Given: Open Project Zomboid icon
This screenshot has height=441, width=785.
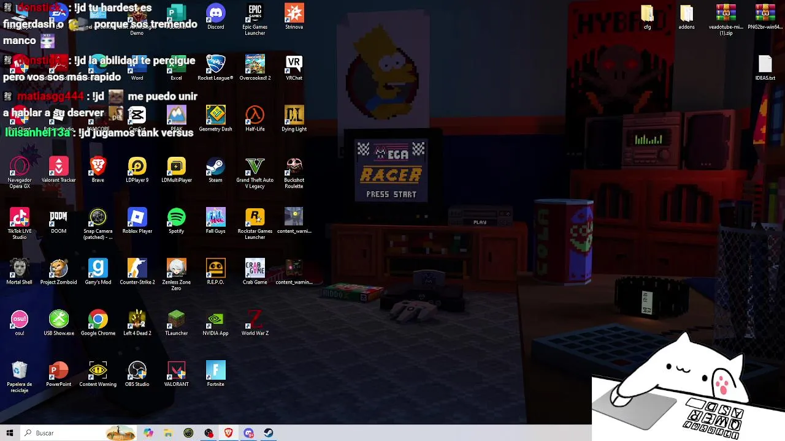Looking at the screenshot, I should tap(59, 271).
